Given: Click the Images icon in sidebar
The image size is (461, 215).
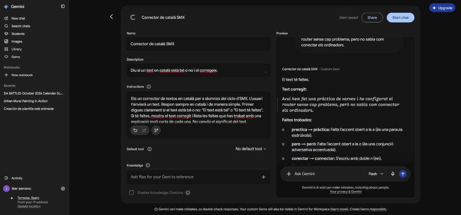Looking at the screenshot, I should point(6,42).
